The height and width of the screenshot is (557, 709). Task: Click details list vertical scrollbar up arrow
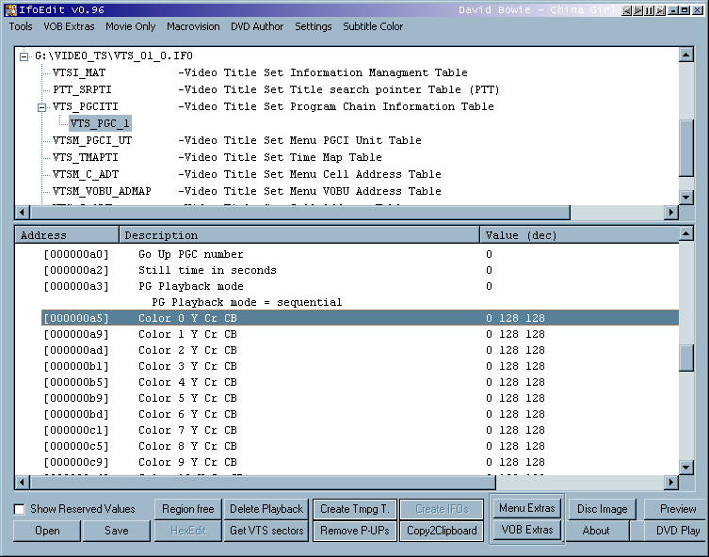[x=686, y=233]
